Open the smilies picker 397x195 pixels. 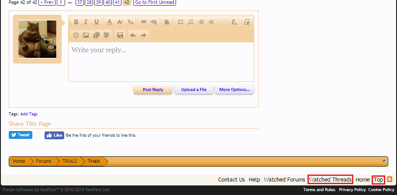tap(76, 35)
